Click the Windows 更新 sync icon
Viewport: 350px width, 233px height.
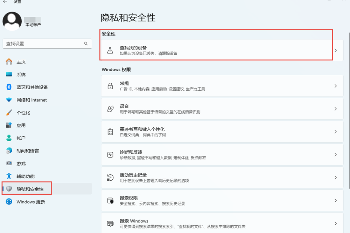[9, 202]
